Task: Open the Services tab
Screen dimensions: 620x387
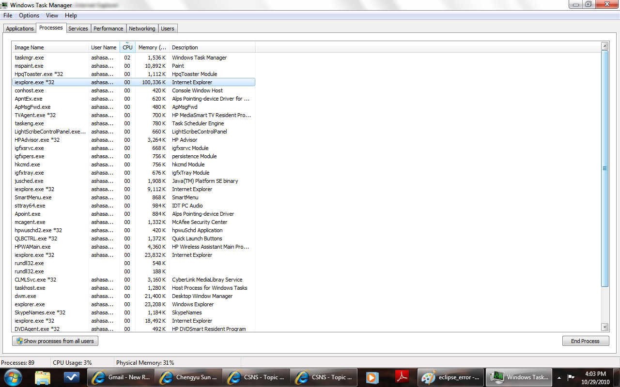Action: 78,29
